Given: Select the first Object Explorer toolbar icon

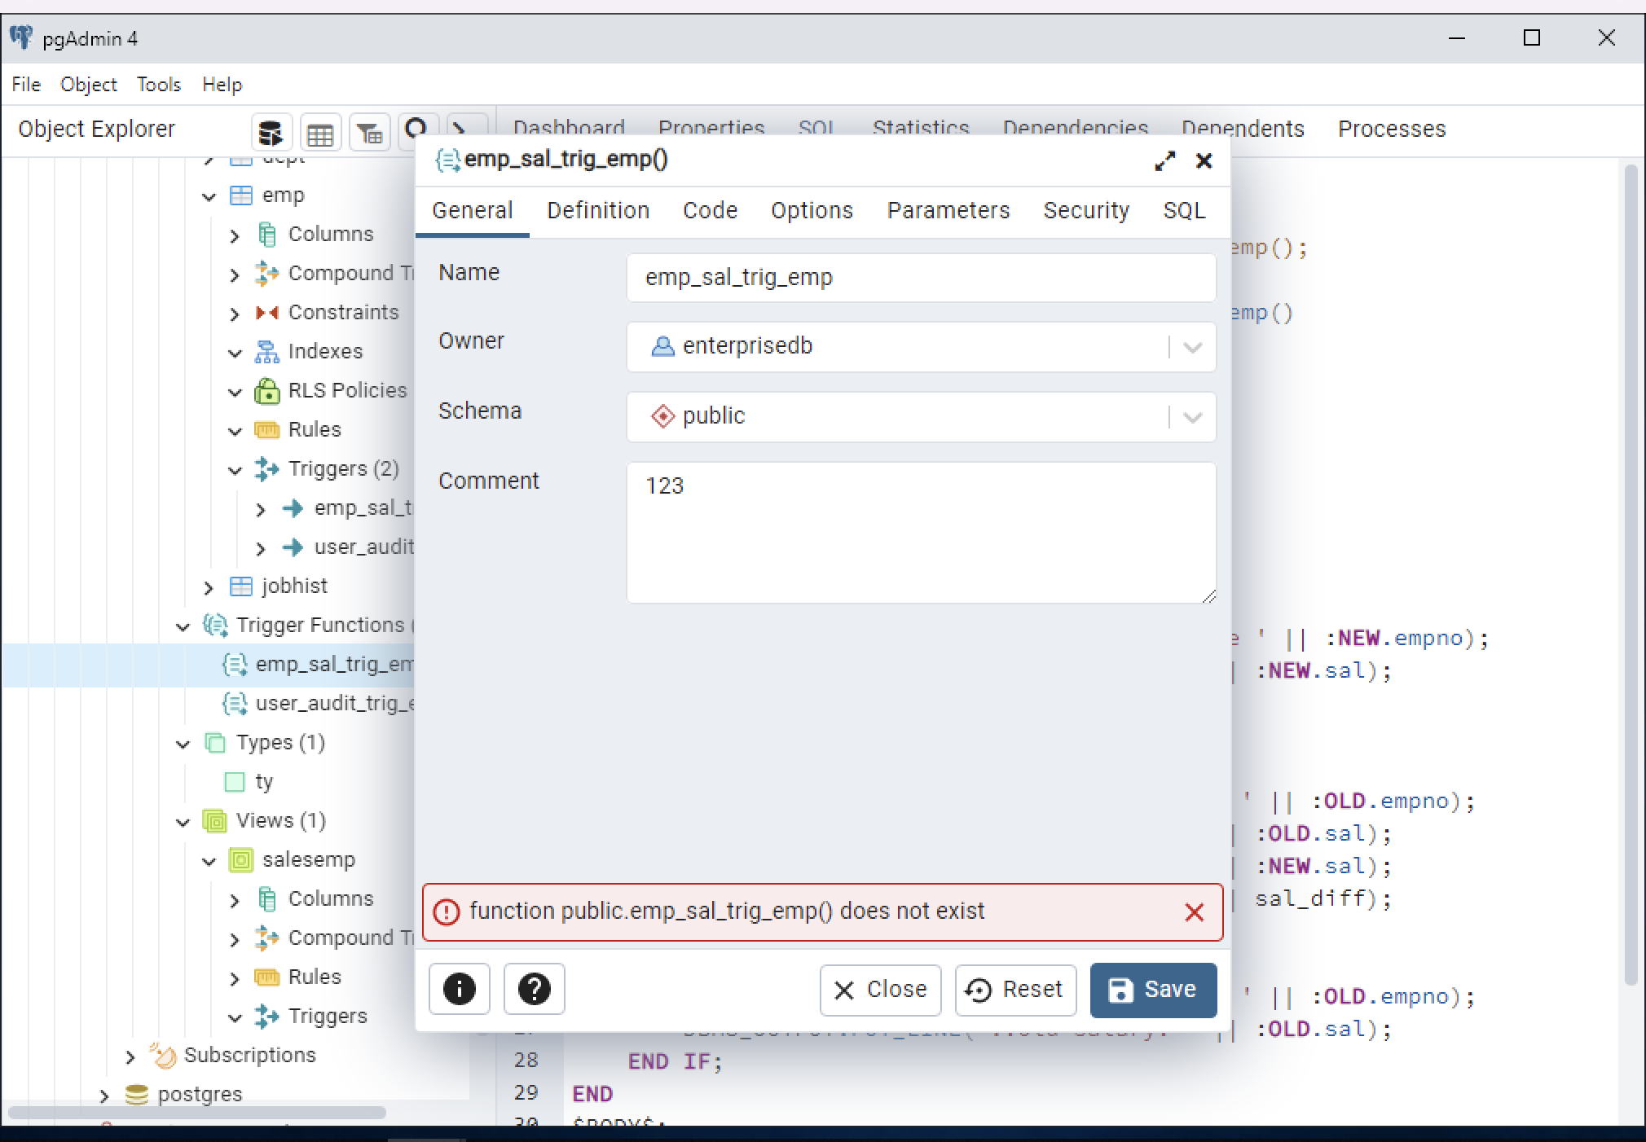Looking at the screenshot, I should (x=271, y=131).
